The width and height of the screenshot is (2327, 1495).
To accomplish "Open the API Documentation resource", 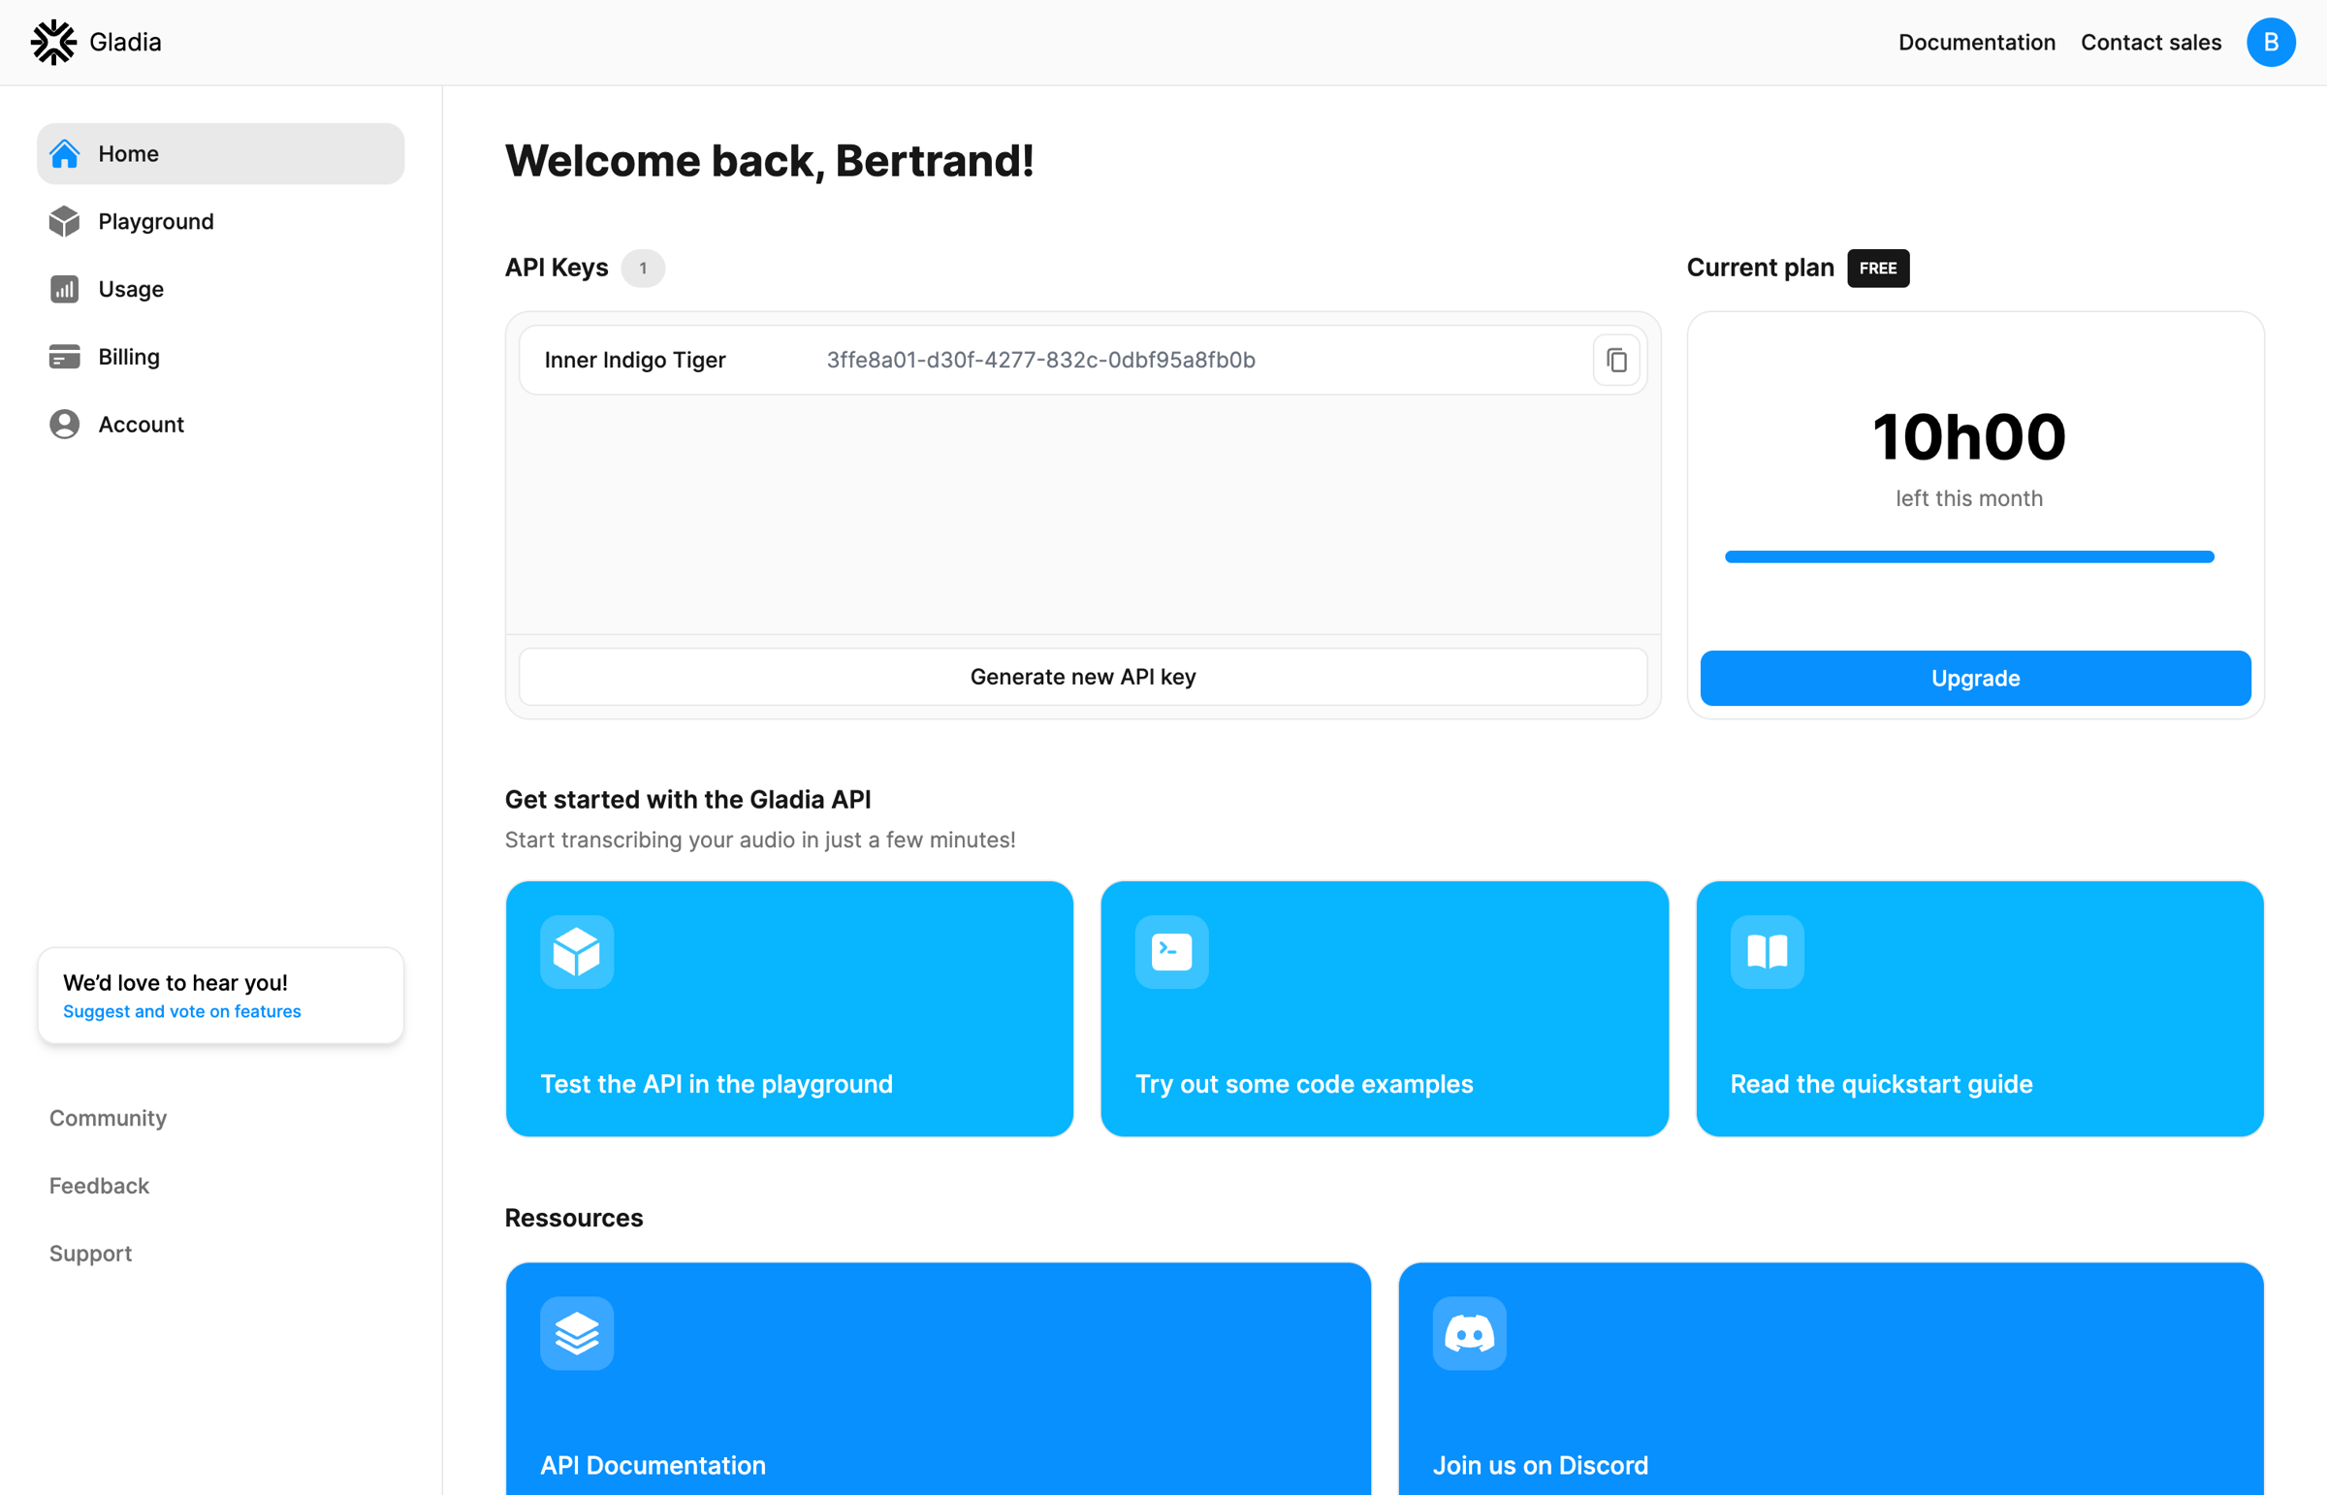I will pos(938,1379).
